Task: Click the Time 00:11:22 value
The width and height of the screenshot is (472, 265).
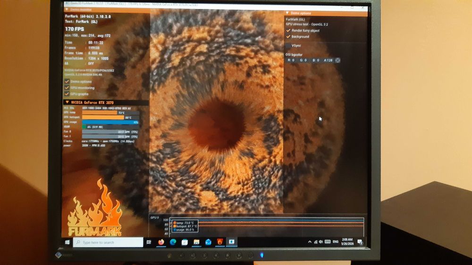Action: pyautogui.click(x=96, y=43)
